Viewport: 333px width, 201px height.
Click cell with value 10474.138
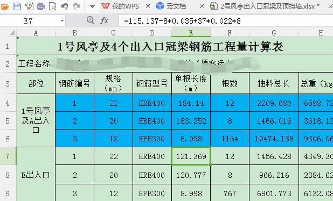[274, 139]
